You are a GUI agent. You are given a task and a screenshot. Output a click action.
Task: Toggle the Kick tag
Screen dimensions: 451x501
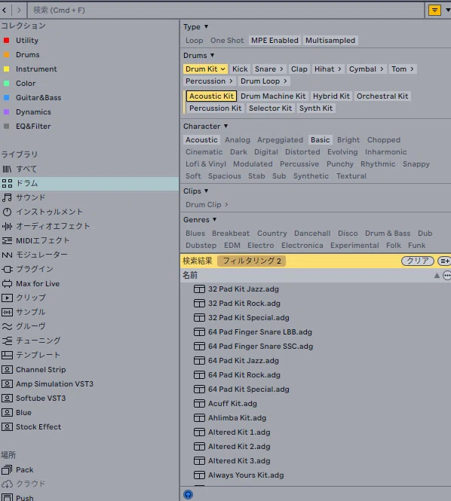240,69
